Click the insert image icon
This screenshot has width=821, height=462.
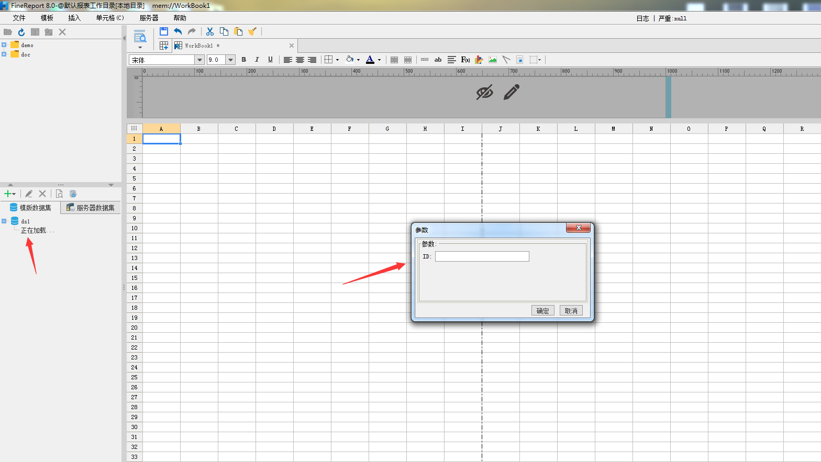(493, 60)
